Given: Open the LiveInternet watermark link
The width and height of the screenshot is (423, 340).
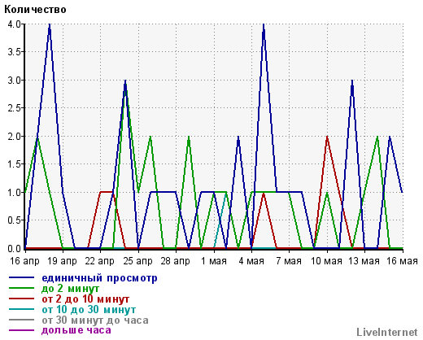Looking at the screenshot, I should 387,332.
